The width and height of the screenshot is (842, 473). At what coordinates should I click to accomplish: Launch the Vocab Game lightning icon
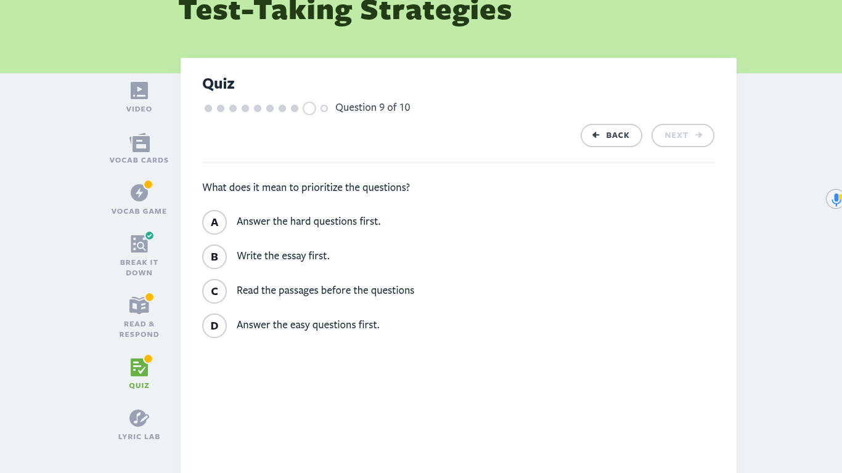[139, 193]
